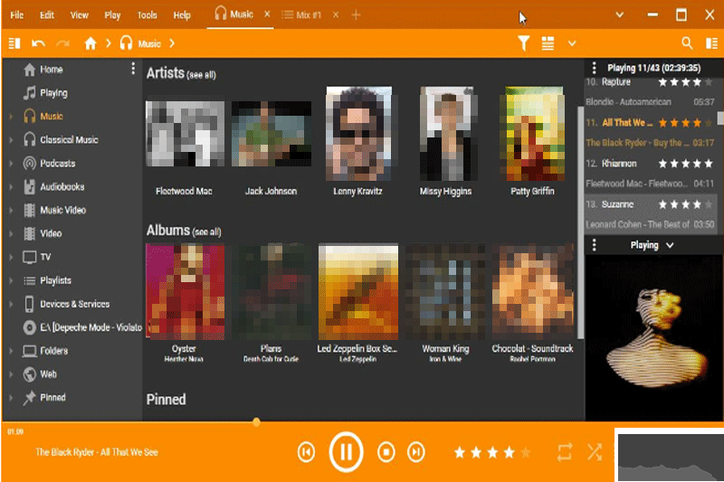The width and height of the screenshot is (724, 482).
Task: Toggle shuffle mode in the player bar
Action: 595,452
